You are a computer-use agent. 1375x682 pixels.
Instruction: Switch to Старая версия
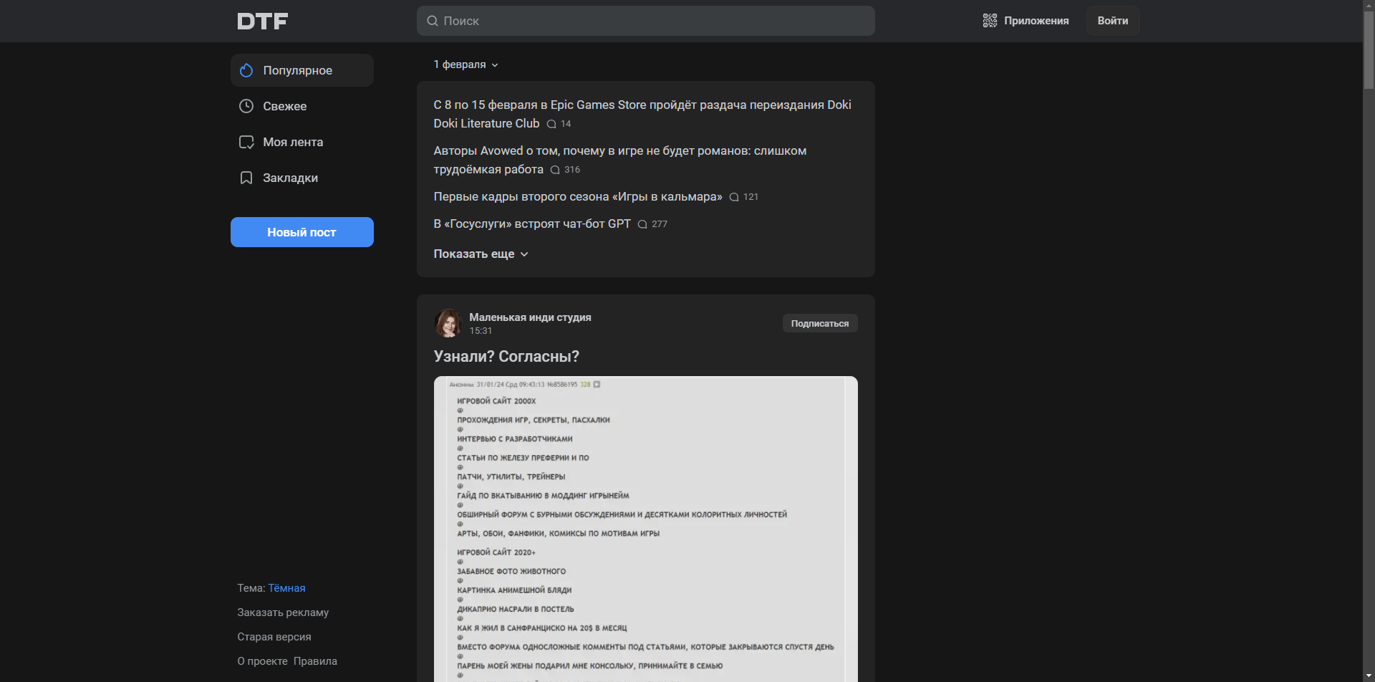(x=274, y=636)
